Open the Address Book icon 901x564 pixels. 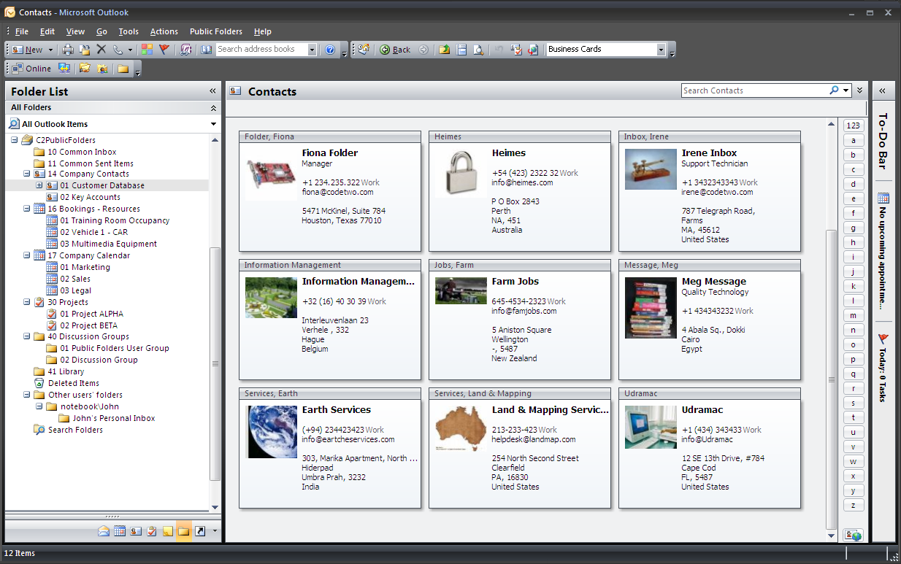(x=207, y=50)
